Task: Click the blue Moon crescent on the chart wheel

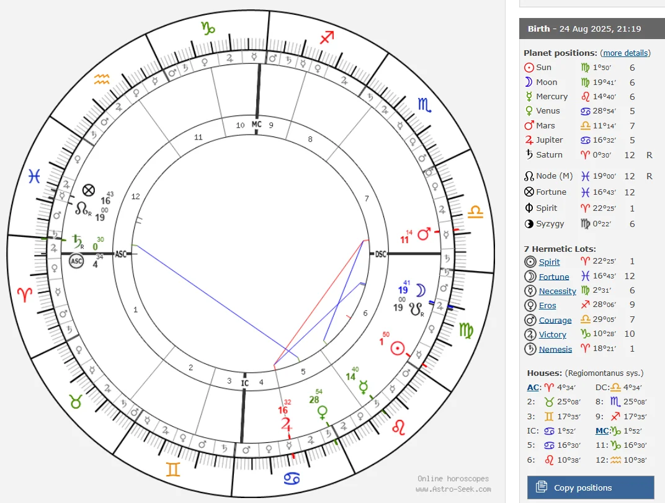Action: tap(421, 290)
